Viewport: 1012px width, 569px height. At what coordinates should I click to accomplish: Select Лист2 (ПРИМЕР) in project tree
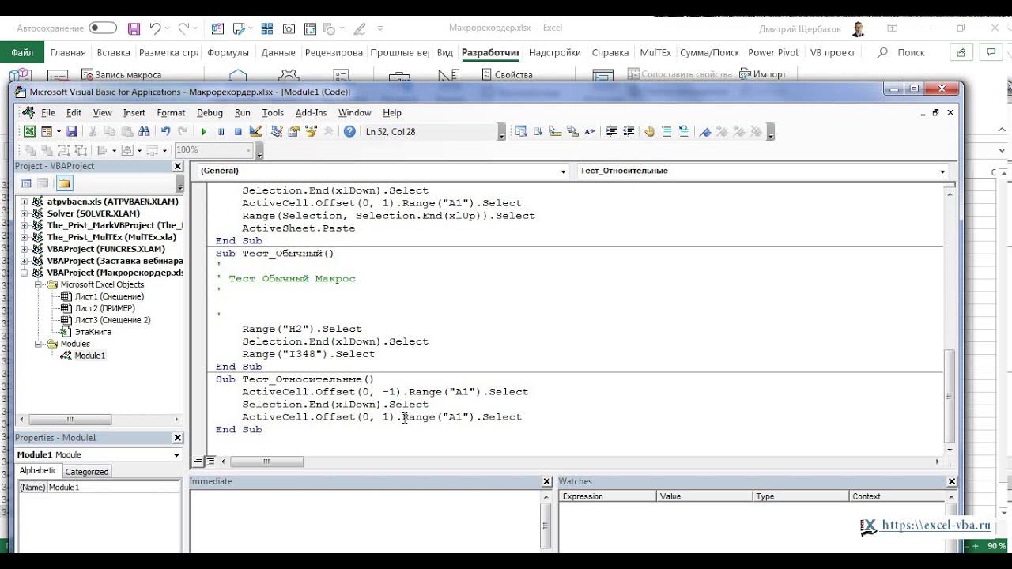pyautogui.click(x=104, y=308)
